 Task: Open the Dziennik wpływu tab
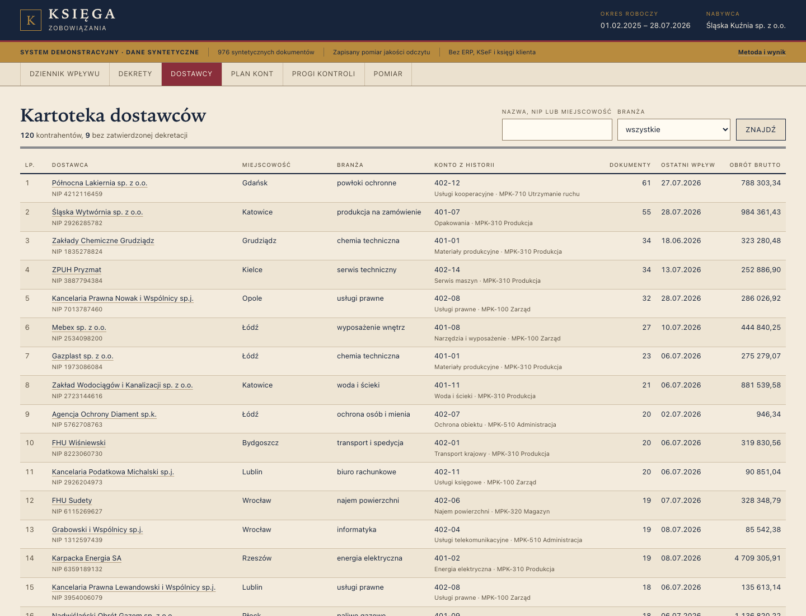pyautogui.click(x=64, y=74)
